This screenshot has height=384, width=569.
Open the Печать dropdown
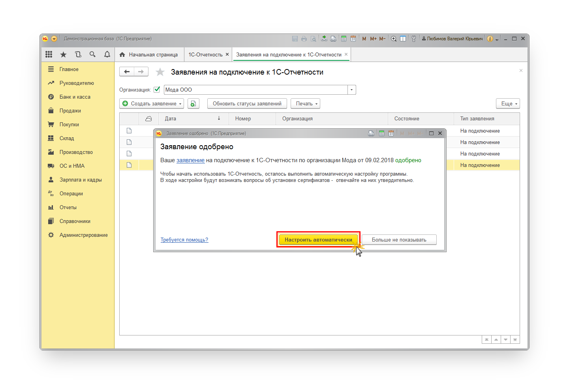(305, 103)
